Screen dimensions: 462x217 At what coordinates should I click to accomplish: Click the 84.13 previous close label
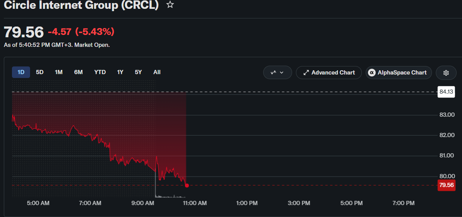pos(446,92)
